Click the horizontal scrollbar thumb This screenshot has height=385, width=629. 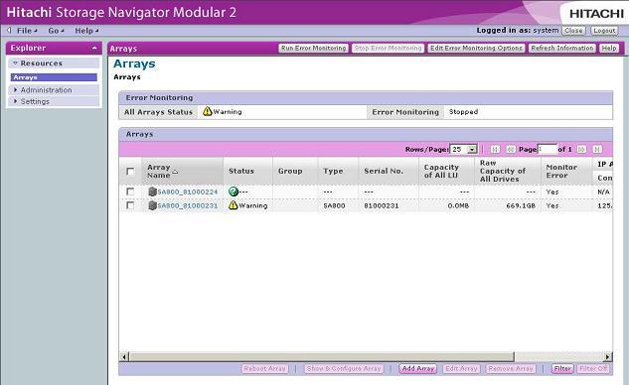click(x=321, y=356)
